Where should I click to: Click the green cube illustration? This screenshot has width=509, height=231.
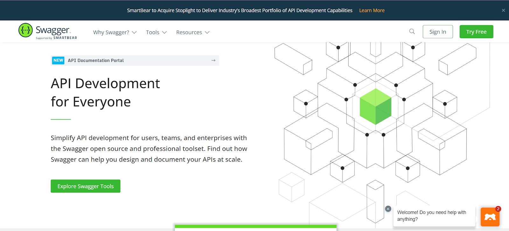(x=375, y=107)
